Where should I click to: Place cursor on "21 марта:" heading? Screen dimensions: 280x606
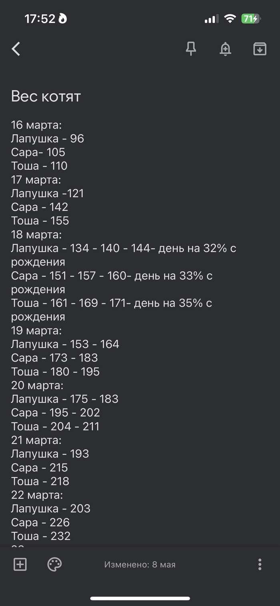pos(36,440)
